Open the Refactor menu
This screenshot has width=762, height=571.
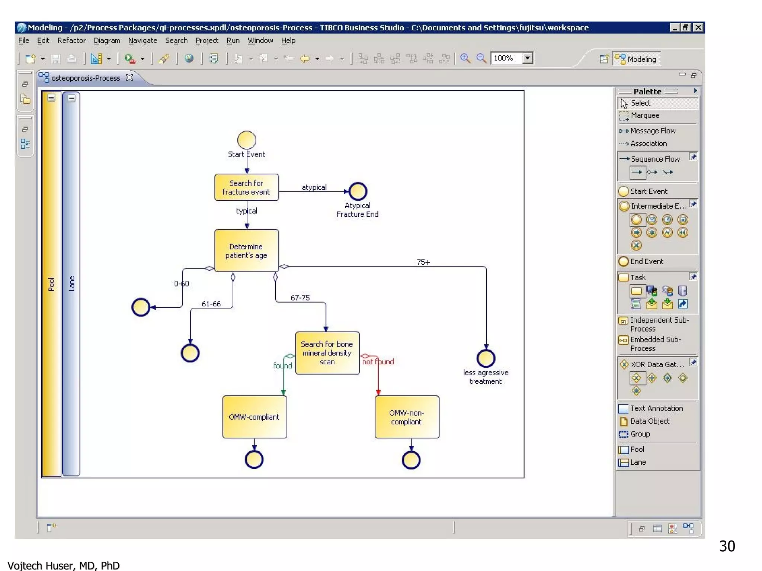pyautogui.click(x=71, y=41)
